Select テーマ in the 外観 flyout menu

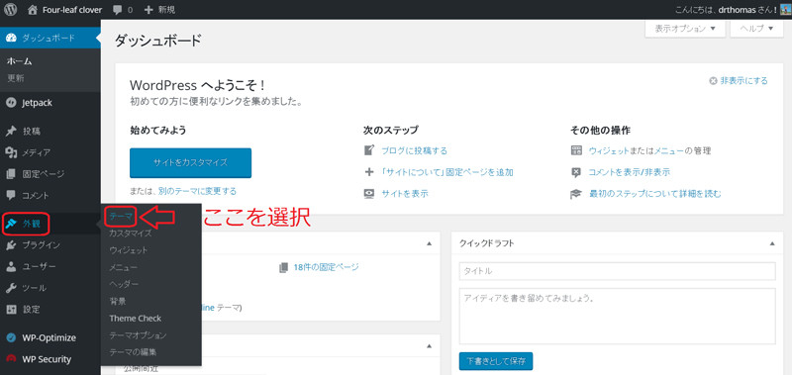pyautogui.click(x=121, y=216)
